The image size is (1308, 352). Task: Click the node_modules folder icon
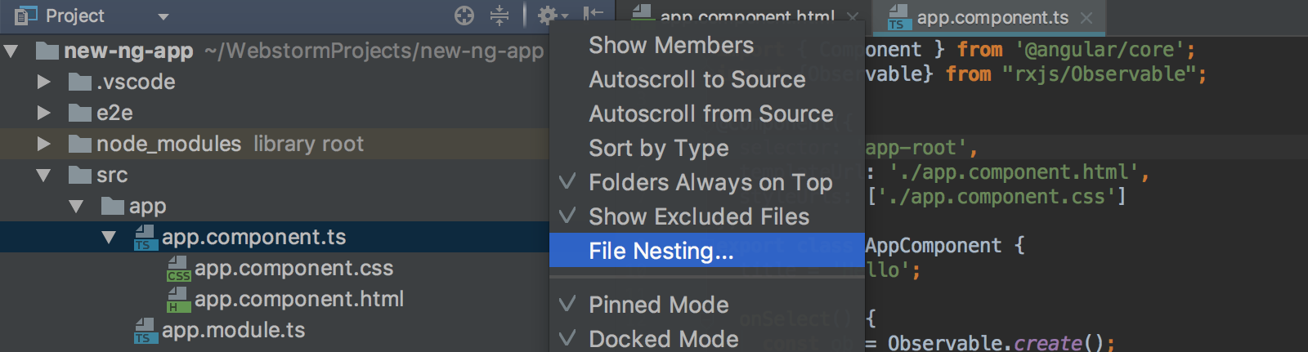click(x=80, y=145)
